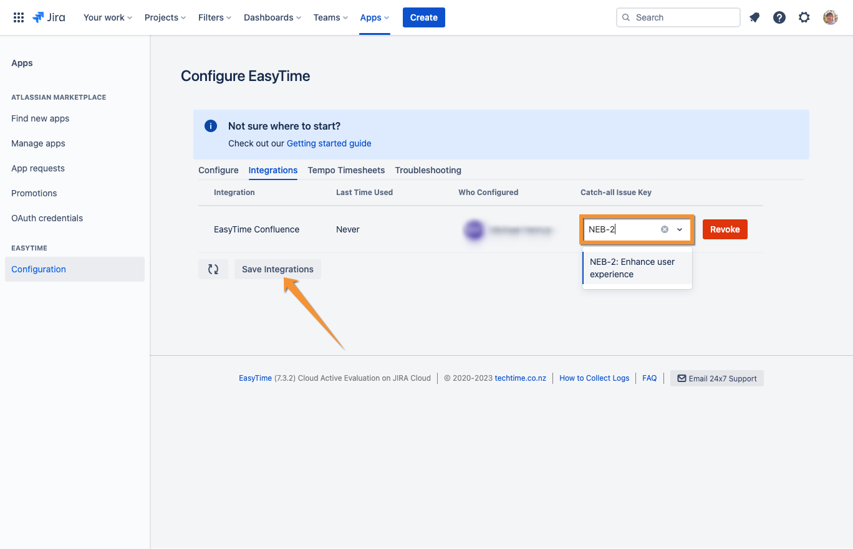Open Find new apps in sidebar
This screenshot has height=549, width=853.
pyautogui.click(x=75, y=118)
